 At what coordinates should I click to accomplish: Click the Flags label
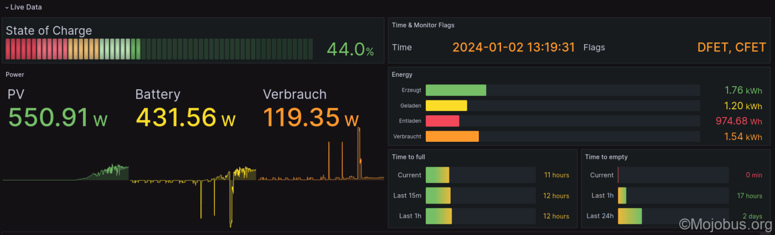pos(594,47)
